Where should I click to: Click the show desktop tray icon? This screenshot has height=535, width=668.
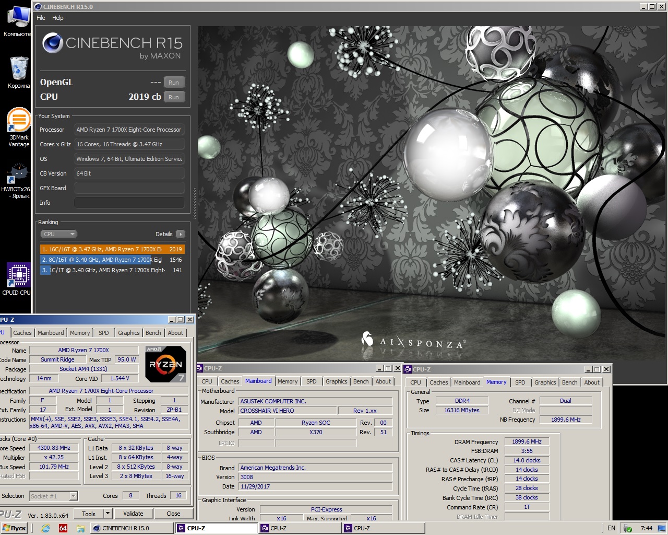click(662, 528)
